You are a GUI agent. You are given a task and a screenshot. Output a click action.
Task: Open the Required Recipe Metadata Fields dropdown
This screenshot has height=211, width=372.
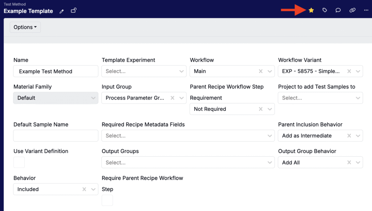270,136
